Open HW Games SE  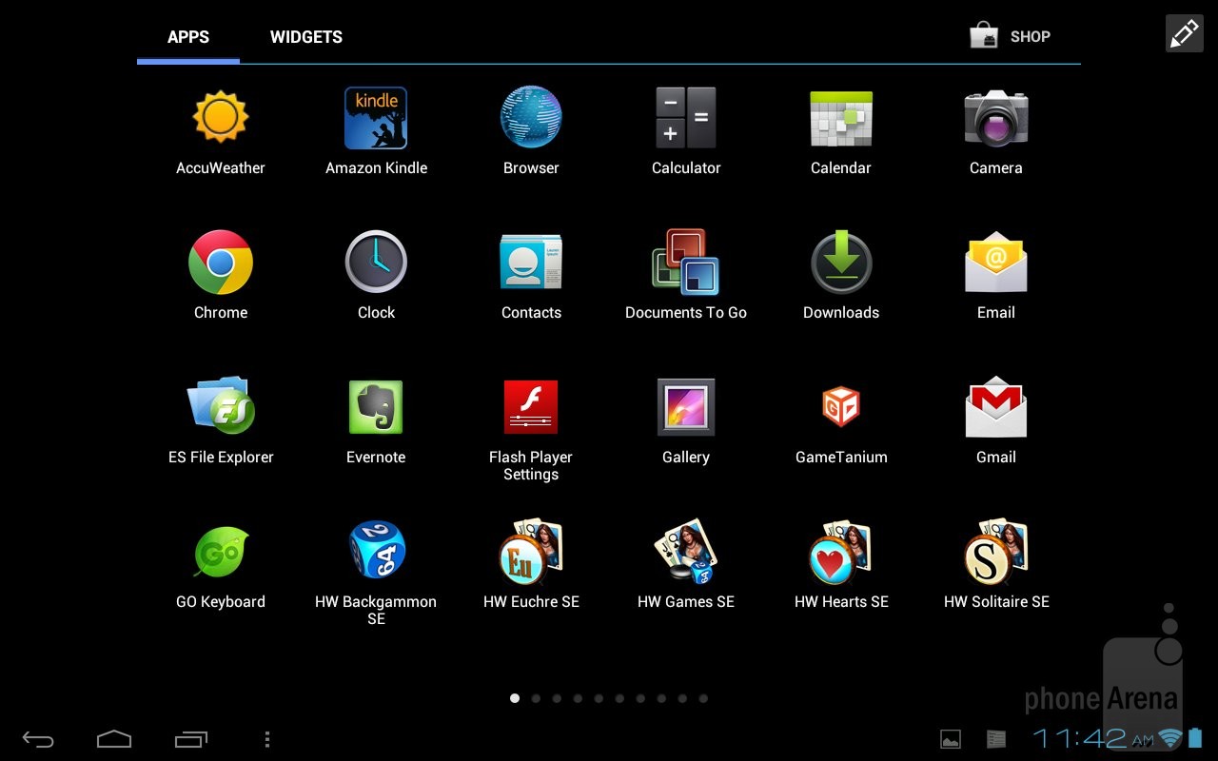pyautogui.click(x=686, y=551)
